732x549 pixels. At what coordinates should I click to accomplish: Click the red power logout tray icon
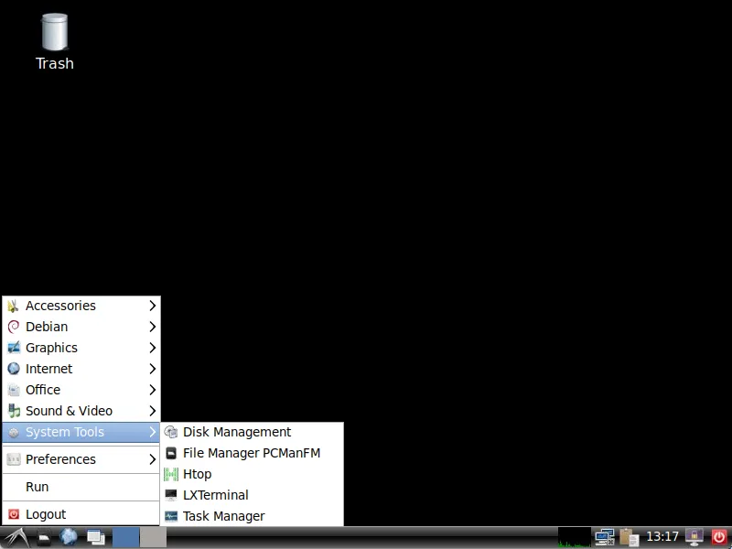719,537
